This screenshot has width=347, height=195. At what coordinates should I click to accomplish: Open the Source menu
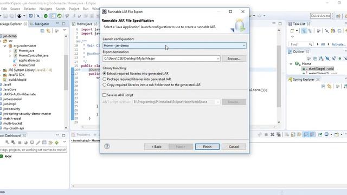point(15,9)
